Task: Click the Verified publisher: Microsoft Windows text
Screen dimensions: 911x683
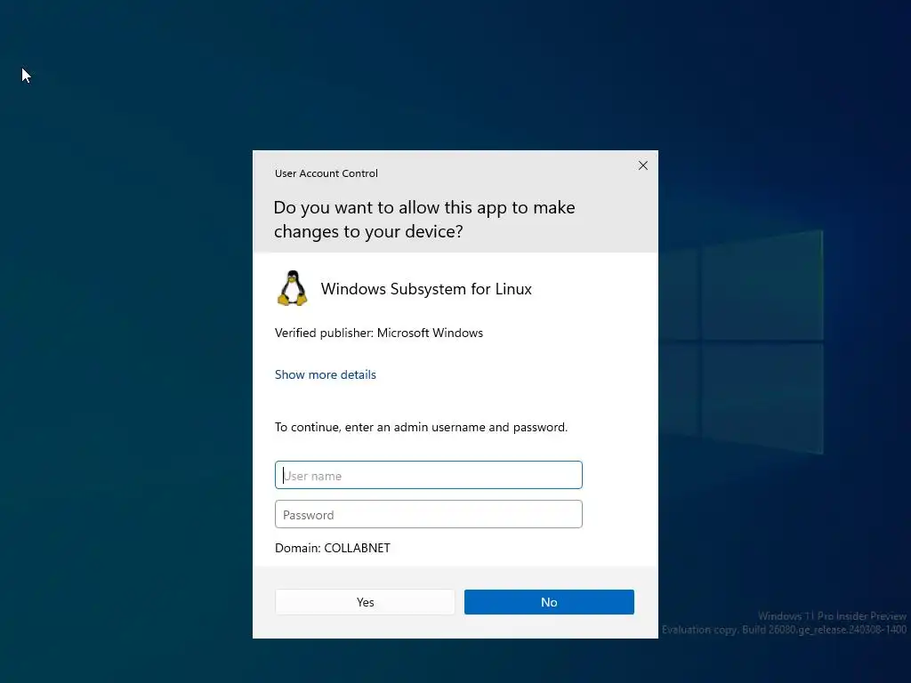Action: (x=379, y=333)
